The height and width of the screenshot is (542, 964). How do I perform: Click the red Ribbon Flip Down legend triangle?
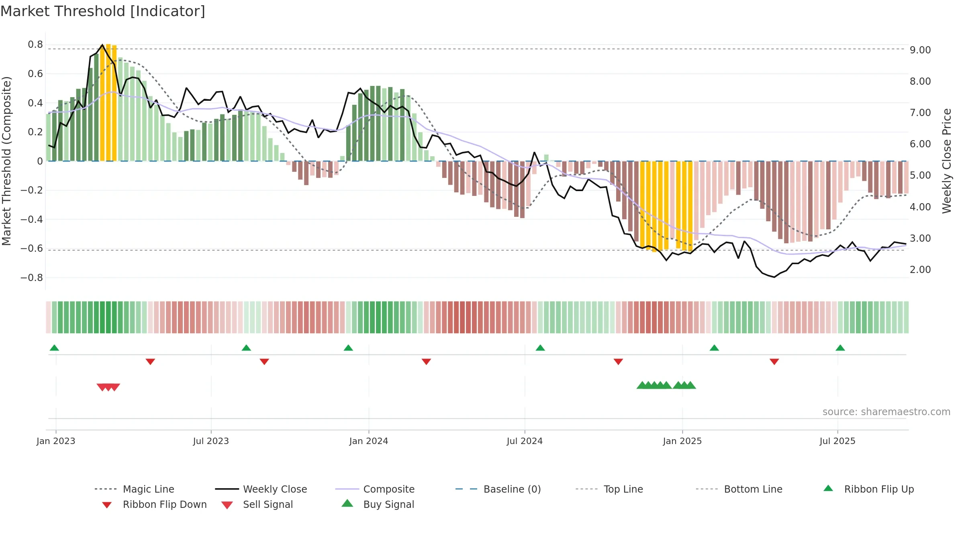107,505
